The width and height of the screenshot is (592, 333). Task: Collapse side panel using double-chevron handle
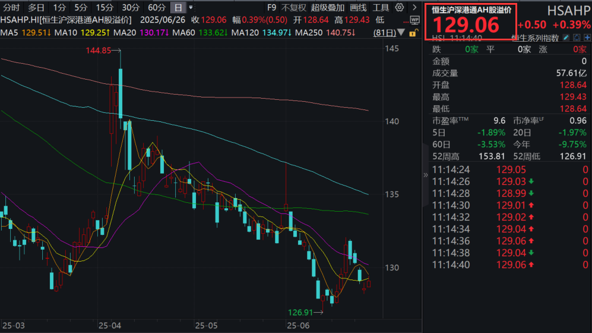coord(425,175)
